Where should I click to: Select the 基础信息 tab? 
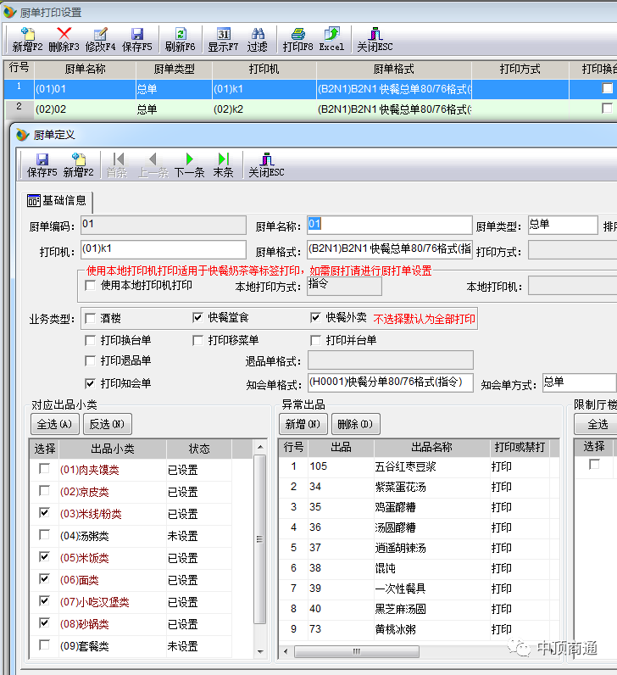pyautogui.click(x=58, y=201)
